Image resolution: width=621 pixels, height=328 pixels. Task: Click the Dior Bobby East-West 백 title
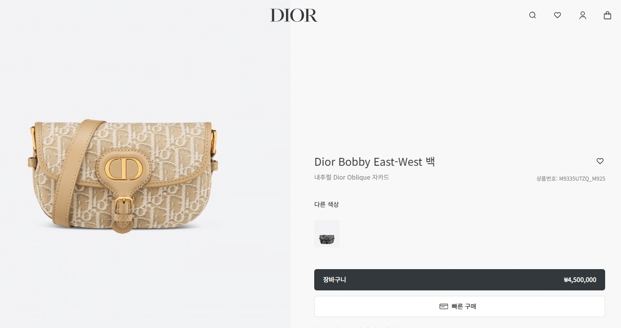point(375,162)
